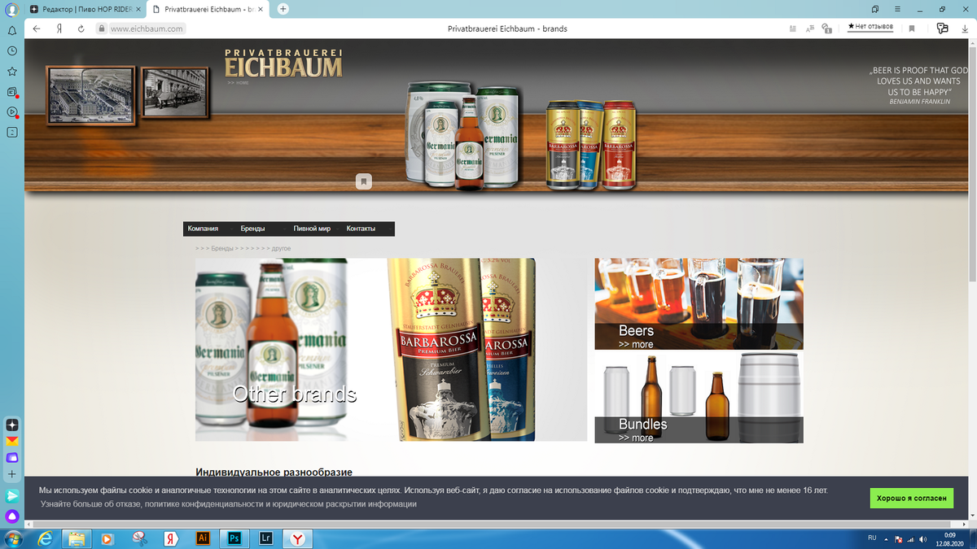Image resolution: width=977 pixels, height=549 pixels.
Task: Click the Yandex 'Я' home button
Action: click(x=59, y=28)
